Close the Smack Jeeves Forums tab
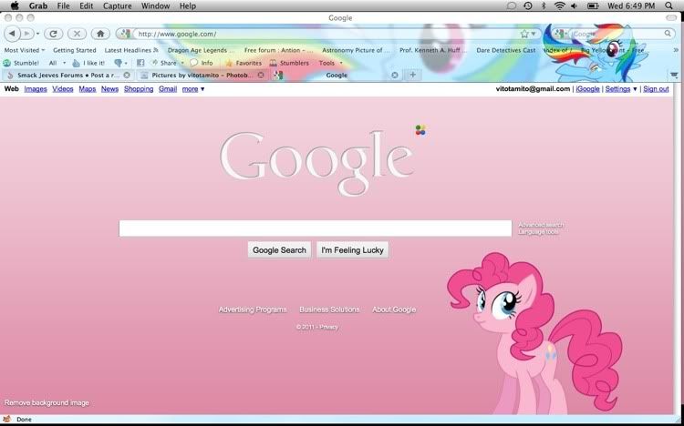 pos(127,75)
